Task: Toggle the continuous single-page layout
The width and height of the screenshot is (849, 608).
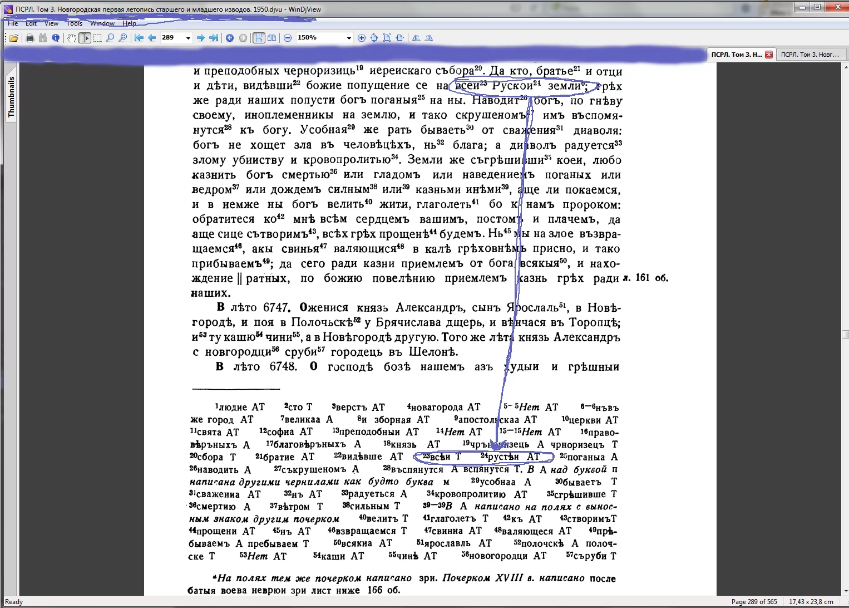Action: click(x=259, y=38)
